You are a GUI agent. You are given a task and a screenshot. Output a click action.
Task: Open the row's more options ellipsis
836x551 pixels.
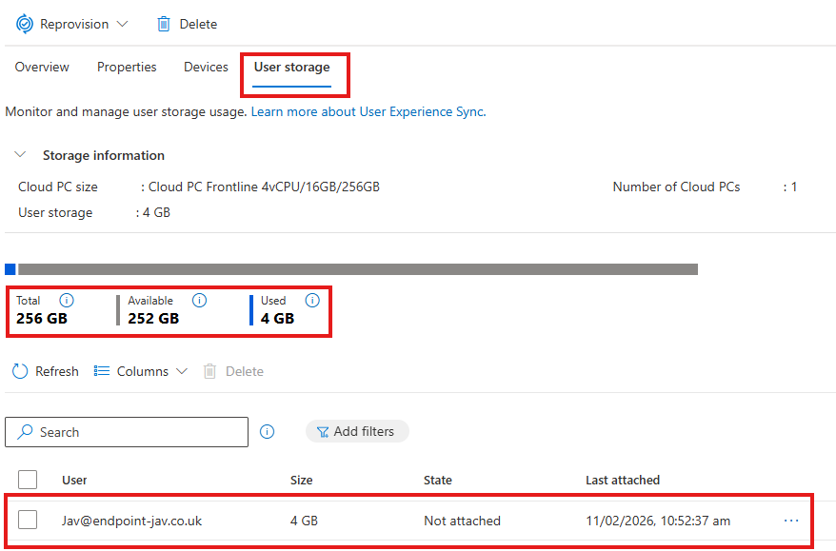click(x=791, y=521)
